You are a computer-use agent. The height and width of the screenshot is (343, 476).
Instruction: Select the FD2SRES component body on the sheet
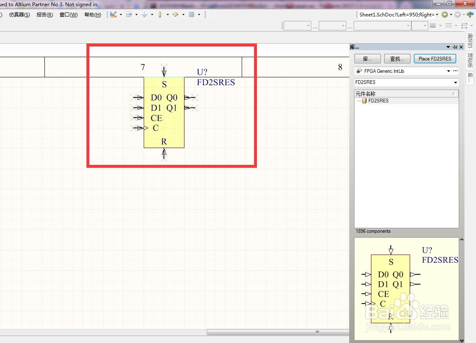coord(164,113)
